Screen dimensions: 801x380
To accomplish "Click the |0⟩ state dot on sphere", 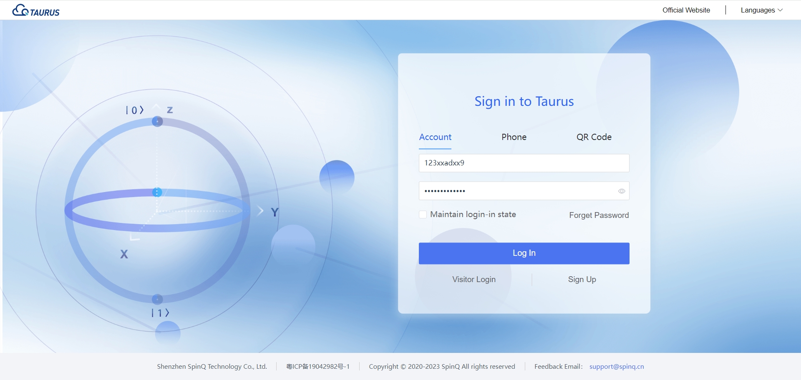I will pyautogui.click(x=157, y=122).
